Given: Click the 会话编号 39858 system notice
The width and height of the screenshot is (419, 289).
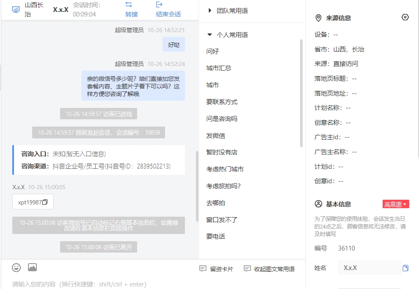Looking at the screenshot, I should pos(99,132).
